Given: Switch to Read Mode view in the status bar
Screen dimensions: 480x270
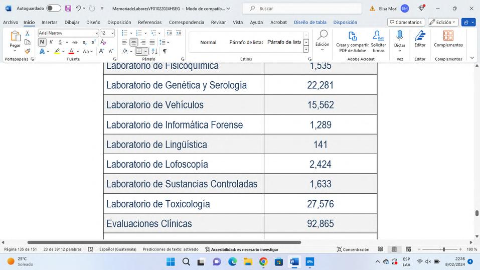Looking at the screenshot, I should pyautogui.click(x=380, y=249).
